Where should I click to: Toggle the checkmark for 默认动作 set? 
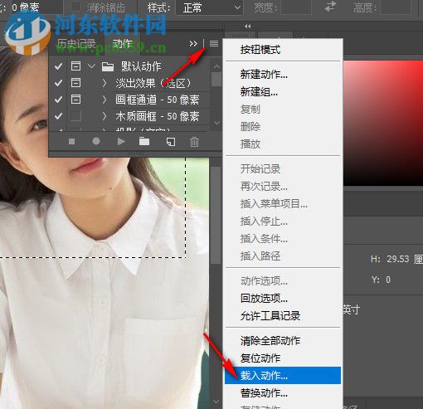58,66
